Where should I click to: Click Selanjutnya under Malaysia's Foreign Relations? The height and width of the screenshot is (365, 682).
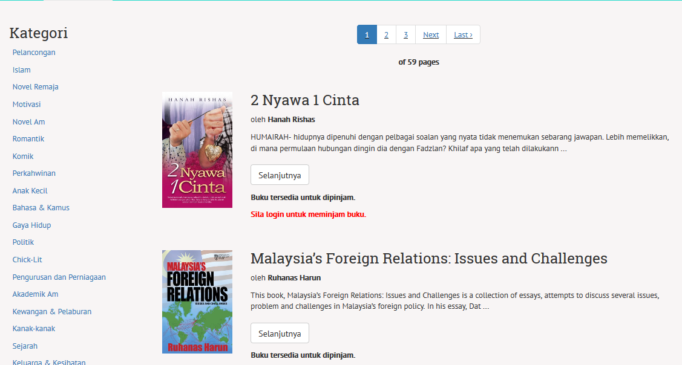click(x=280, y=333)
